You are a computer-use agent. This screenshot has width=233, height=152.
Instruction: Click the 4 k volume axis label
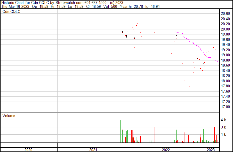[x=223, y=120]
